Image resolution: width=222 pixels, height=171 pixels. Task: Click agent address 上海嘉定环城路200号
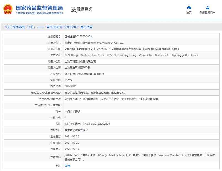(x=77, y=68)
